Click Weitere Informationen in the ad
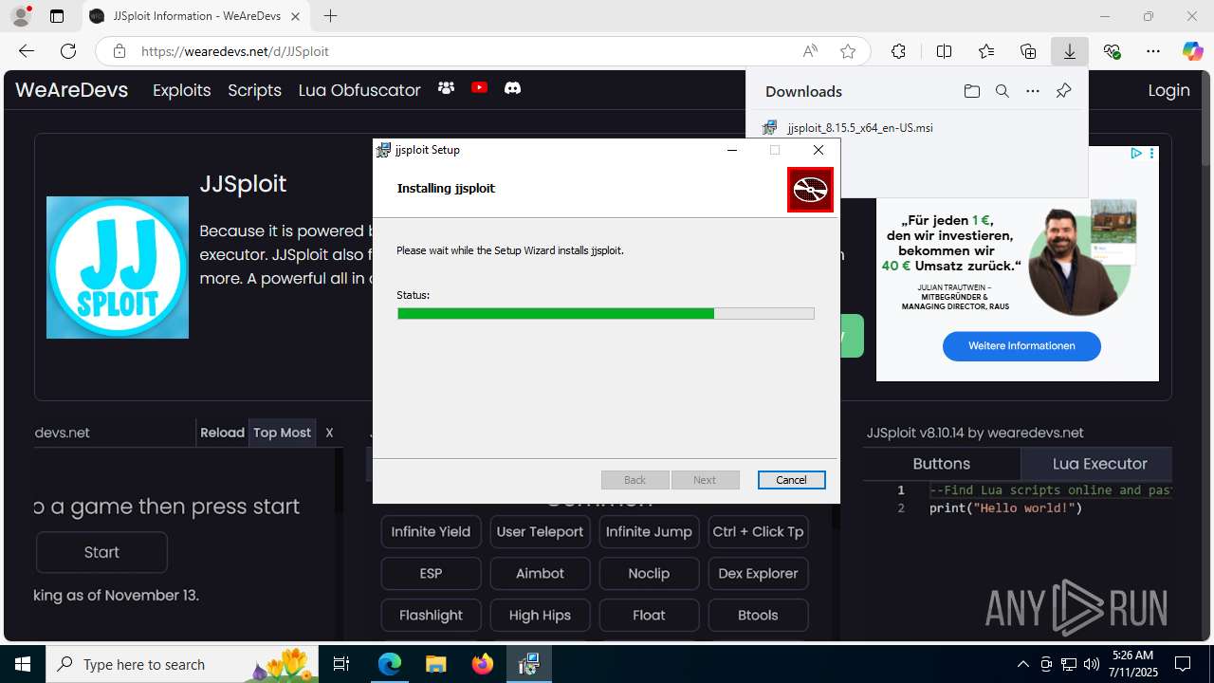The image size is (1214, 683). tap(1021, 346)
